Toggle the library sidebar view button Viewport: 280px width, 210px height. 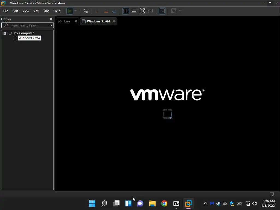tap(126, 11)
